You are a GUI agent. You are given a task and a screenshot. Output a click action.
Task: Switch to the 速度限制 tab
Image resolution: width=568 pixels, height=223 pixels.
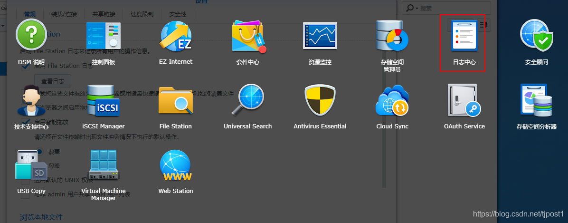click(x=142, y=14)
